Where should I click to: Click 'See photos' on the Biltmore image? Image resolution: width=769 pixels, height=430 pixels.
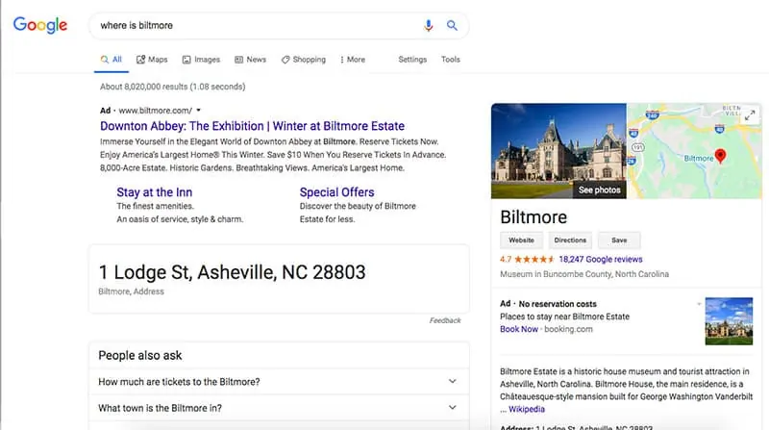tap(599, 190)
